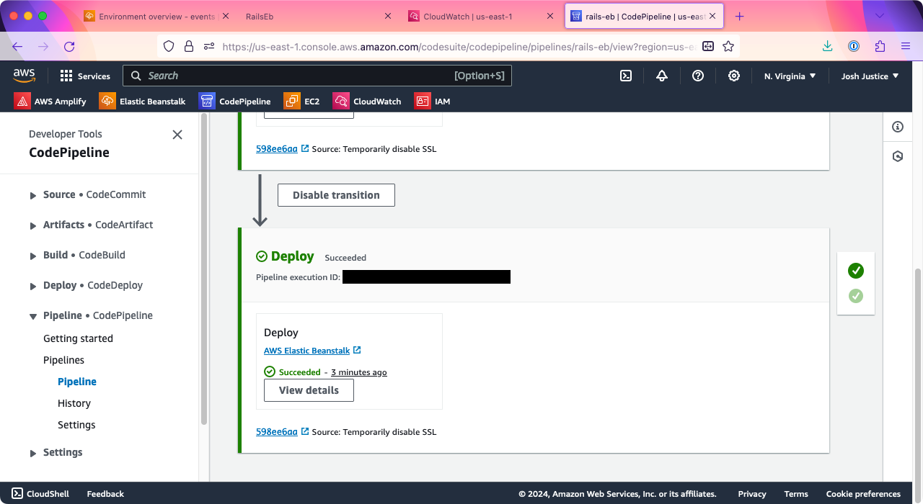Click the shield tracking protection icon
This screenshot has height=504, width=923.
pyautogui.click(x=169, y=46)
